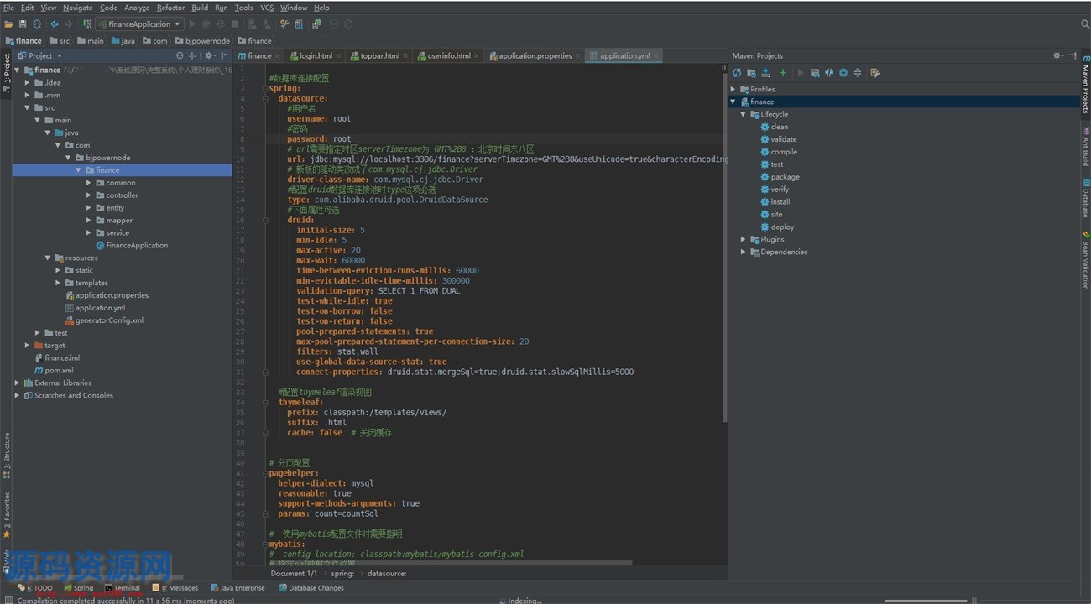
Task: Click Scroll from Source icon in Project panel
Action: tap(180, 55)
